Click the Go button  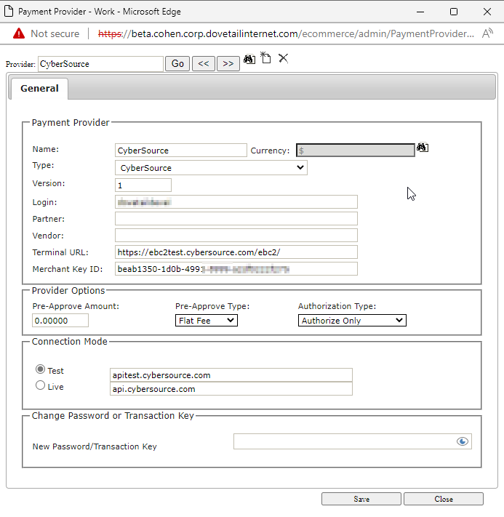pyautogui.click(x=177, y=63)
